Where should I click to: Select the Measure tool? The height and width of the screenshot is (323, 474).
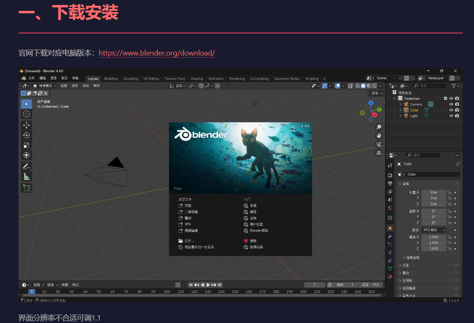click(26, 177)
